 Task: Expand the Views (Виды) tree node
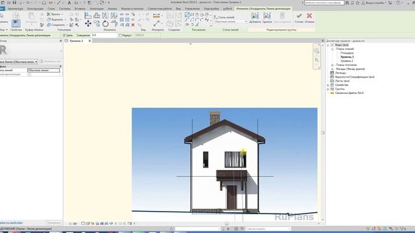point(328,45)
